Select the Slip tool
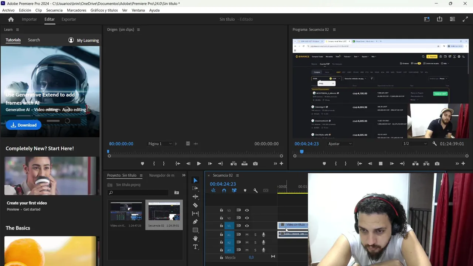Screen dimensions: 473x266 tap(195, 214)
